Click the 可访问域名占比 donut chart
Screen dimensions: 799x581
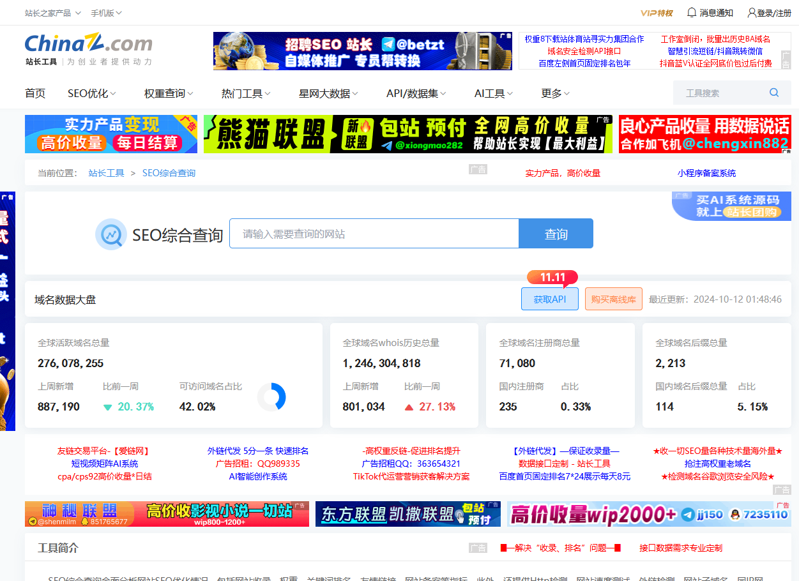[271, 397]
